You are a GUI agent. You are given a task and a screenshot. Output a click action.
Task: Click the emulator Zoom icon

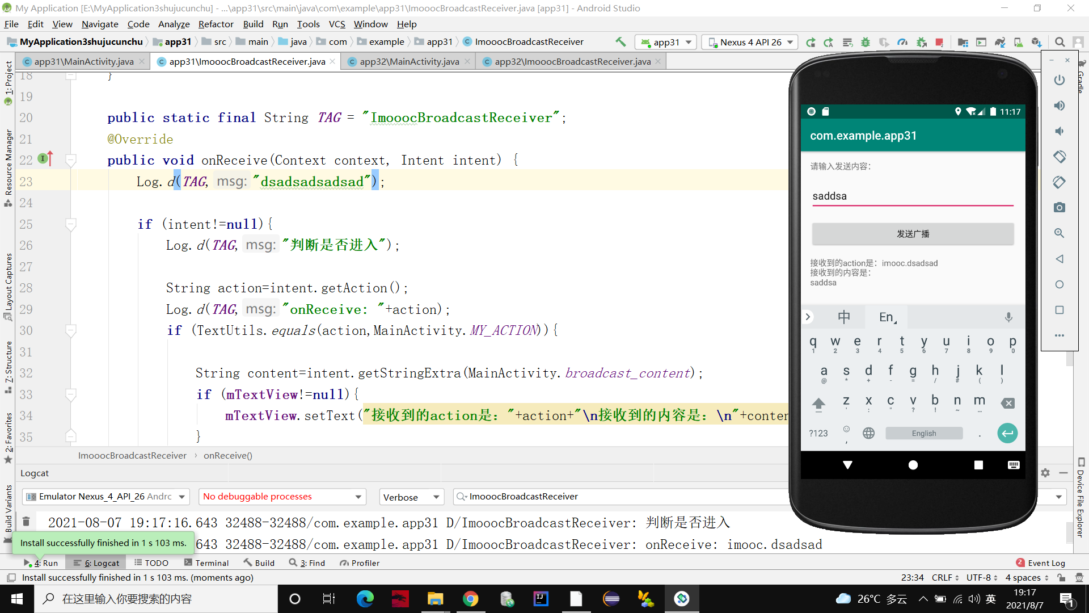pyautogui.click(x=1059, y=233)
